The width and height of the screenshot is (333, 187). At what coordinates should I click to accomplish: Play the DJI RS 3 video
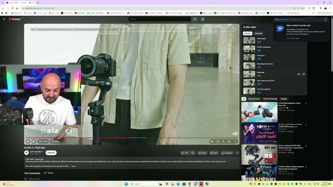tap(28, 141)
